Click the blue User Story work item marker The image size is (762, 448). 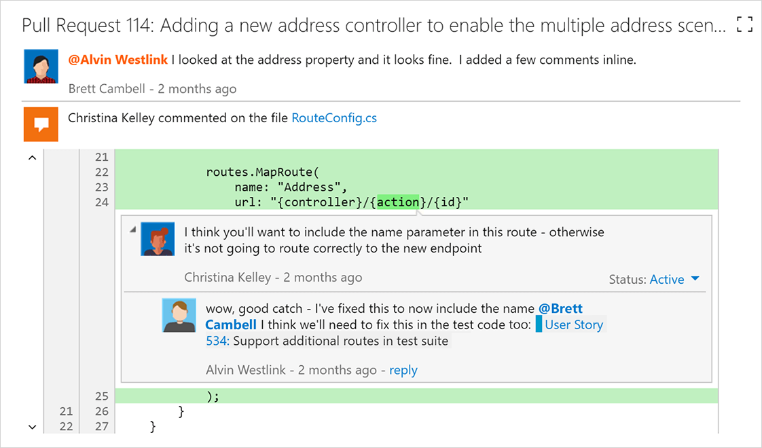pos(539,324)
